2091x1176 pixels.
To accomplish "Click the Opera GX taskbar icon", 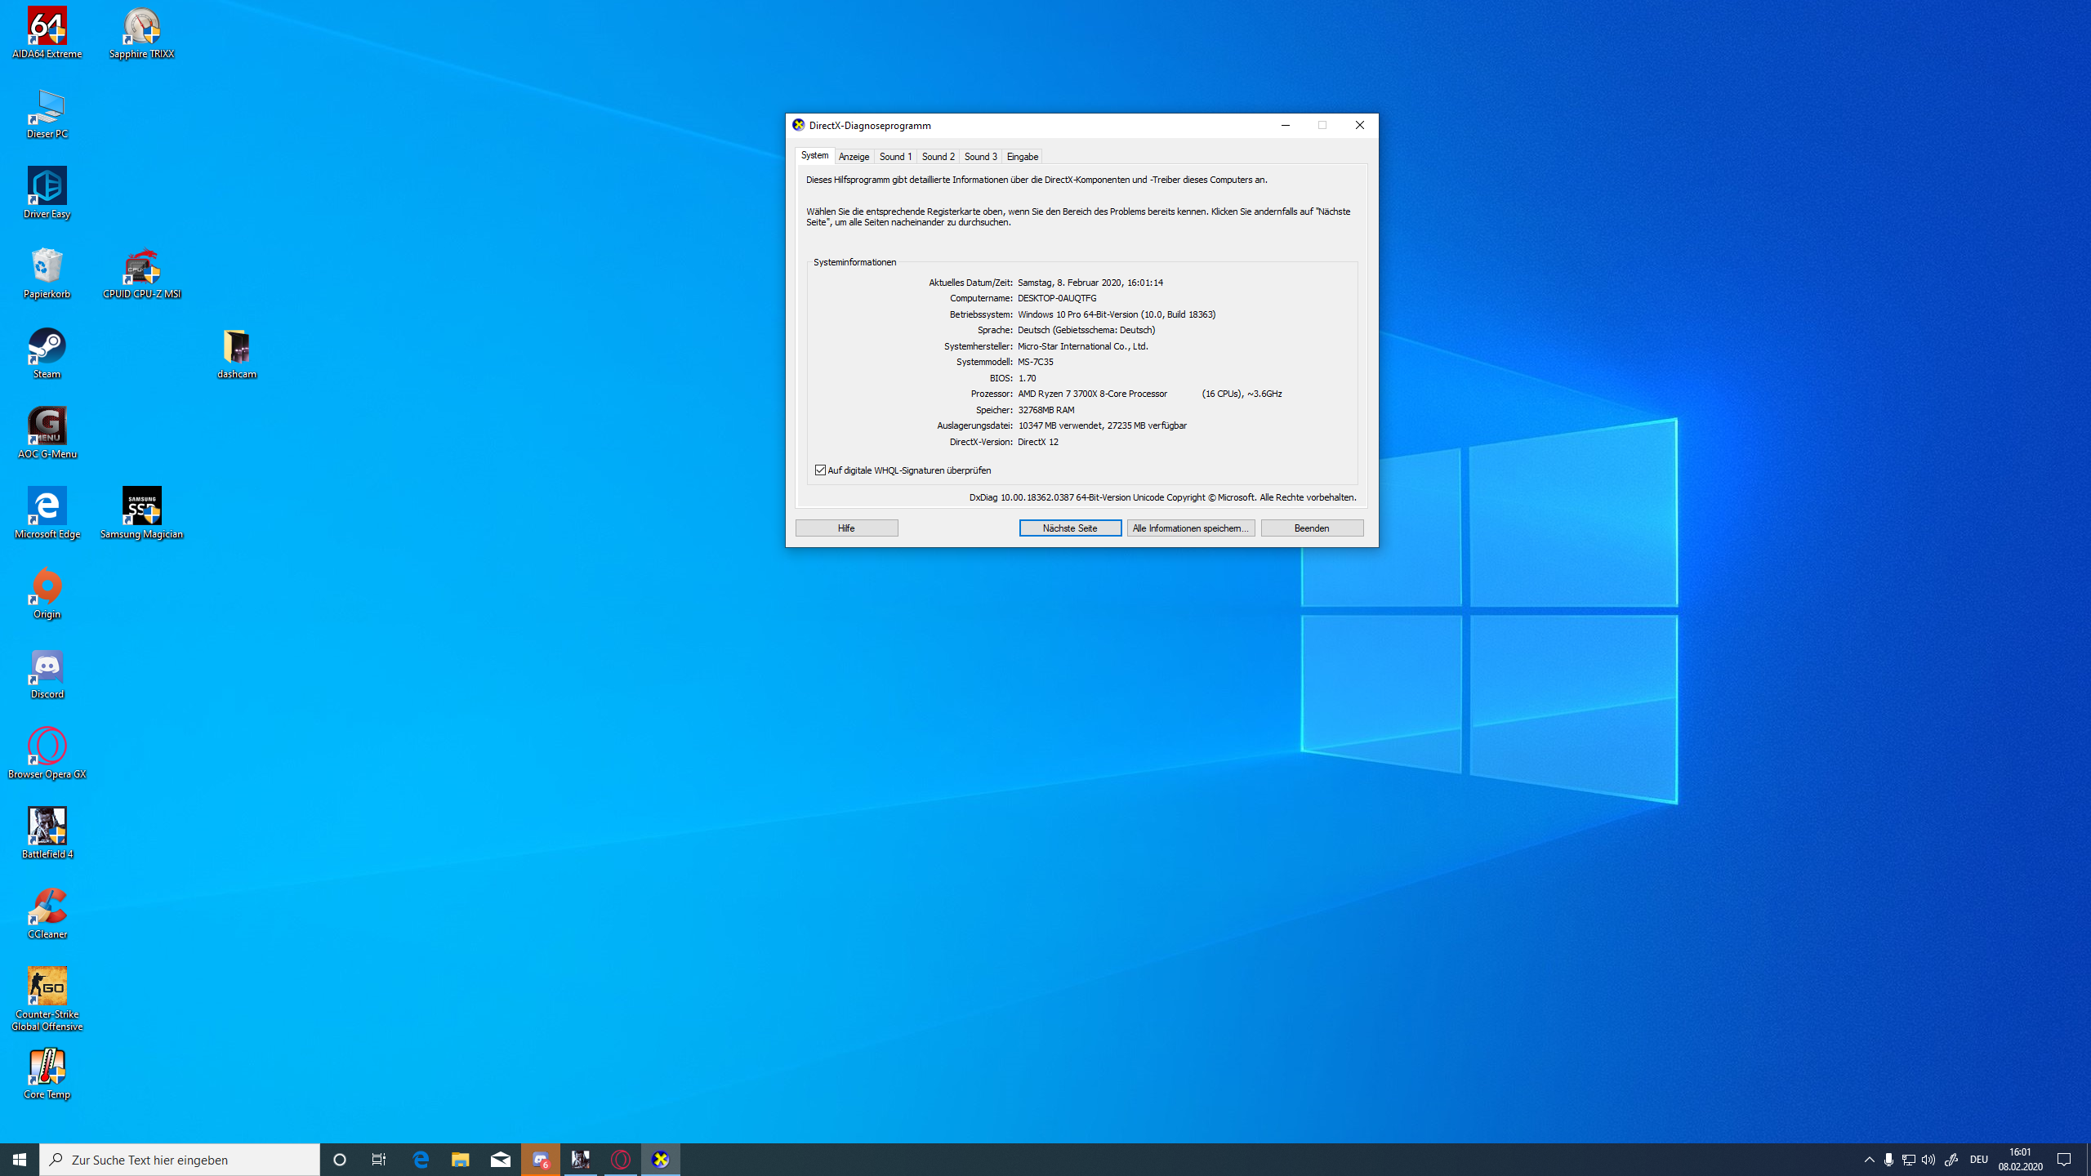I will 621,1159.
